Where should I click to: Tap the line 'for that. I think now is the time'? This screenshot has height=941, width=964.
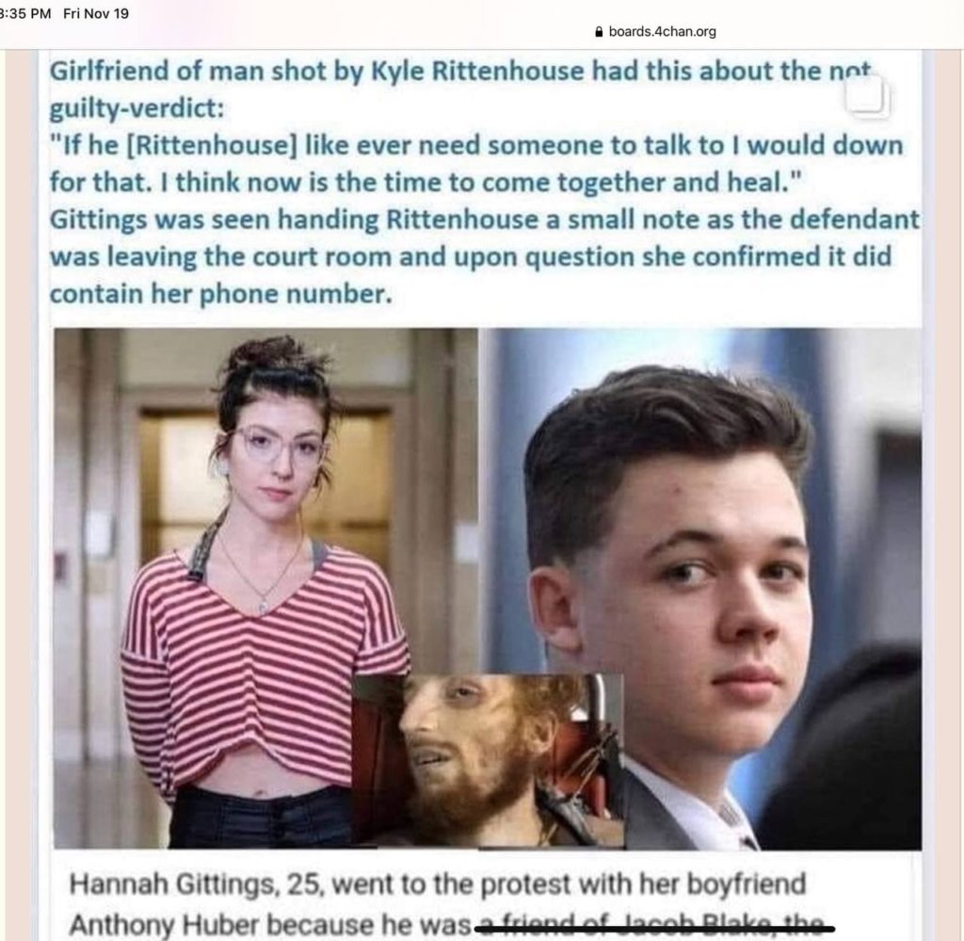pyautogui.click(x=426, y=183)
